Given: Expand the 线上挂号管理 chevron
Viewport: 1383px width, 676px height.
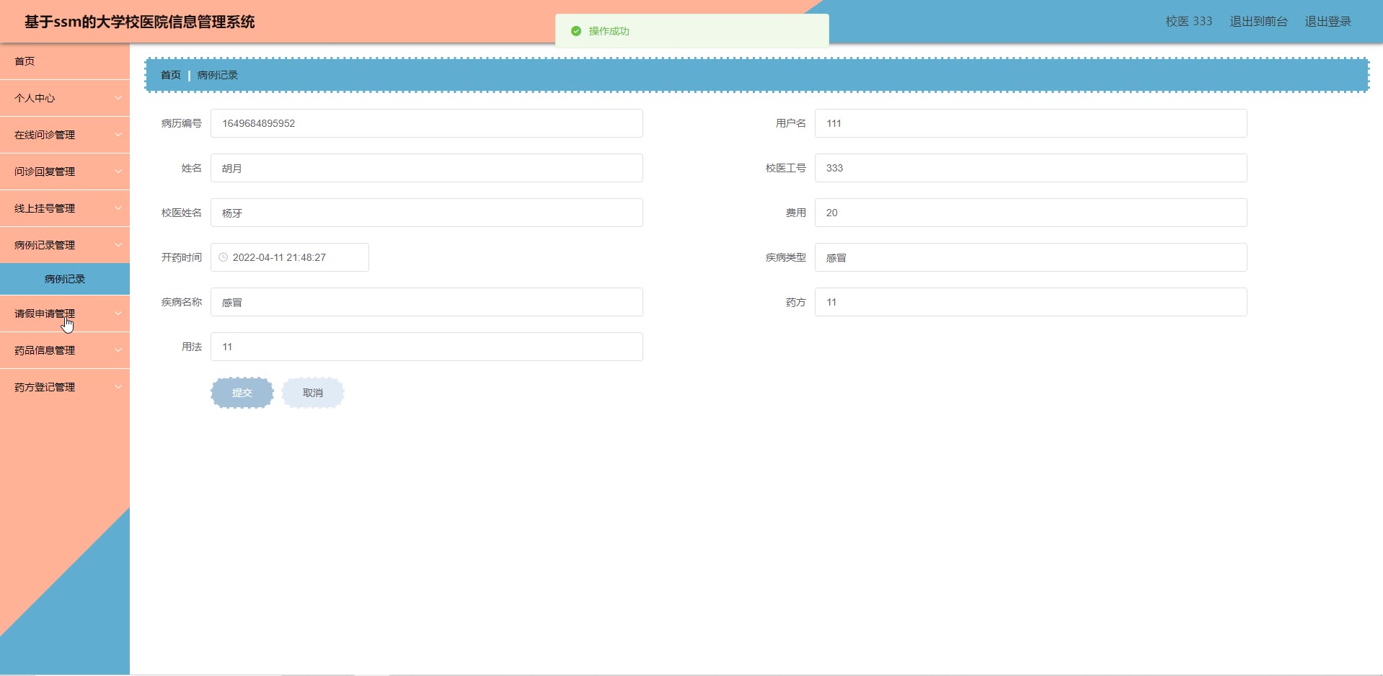Looking at the screenshot, I should pyautogui.click(x=118, y=208).
